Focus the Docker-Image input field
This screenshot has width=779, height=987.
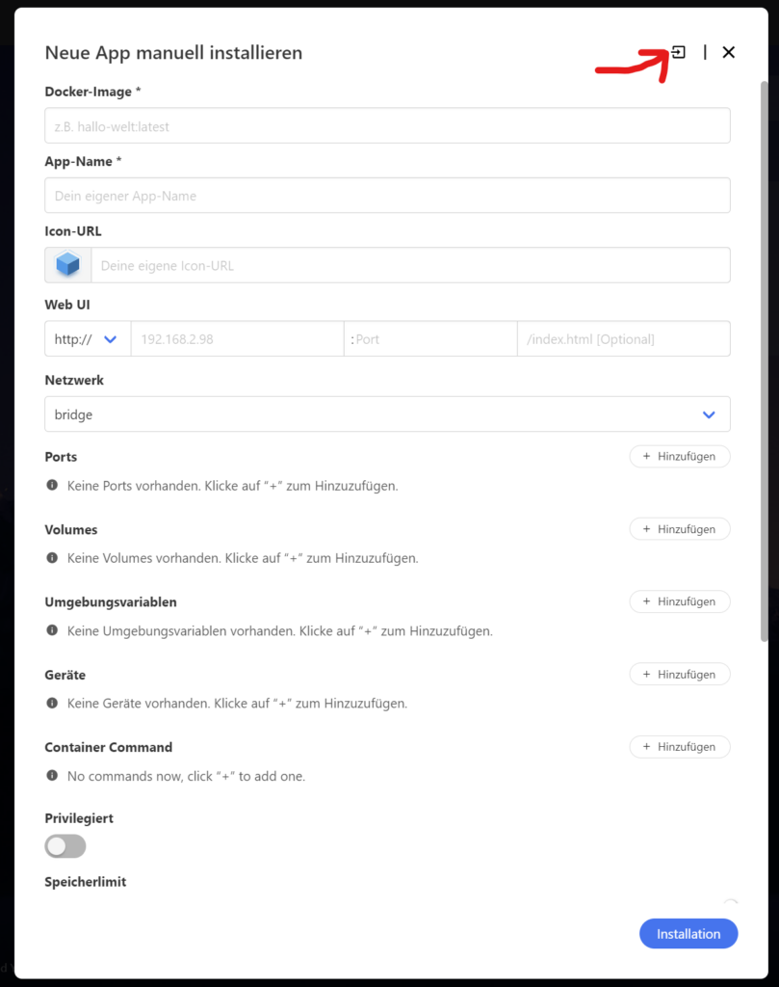point(387,126)
